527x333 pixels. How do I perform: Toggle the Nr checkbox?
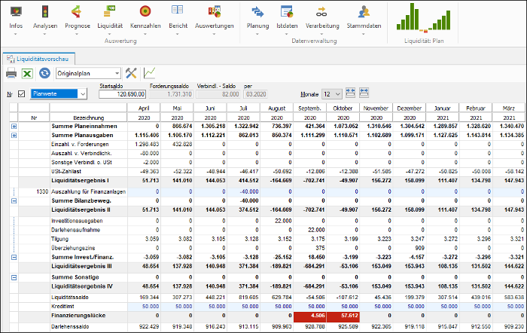[x=22, y=94]
